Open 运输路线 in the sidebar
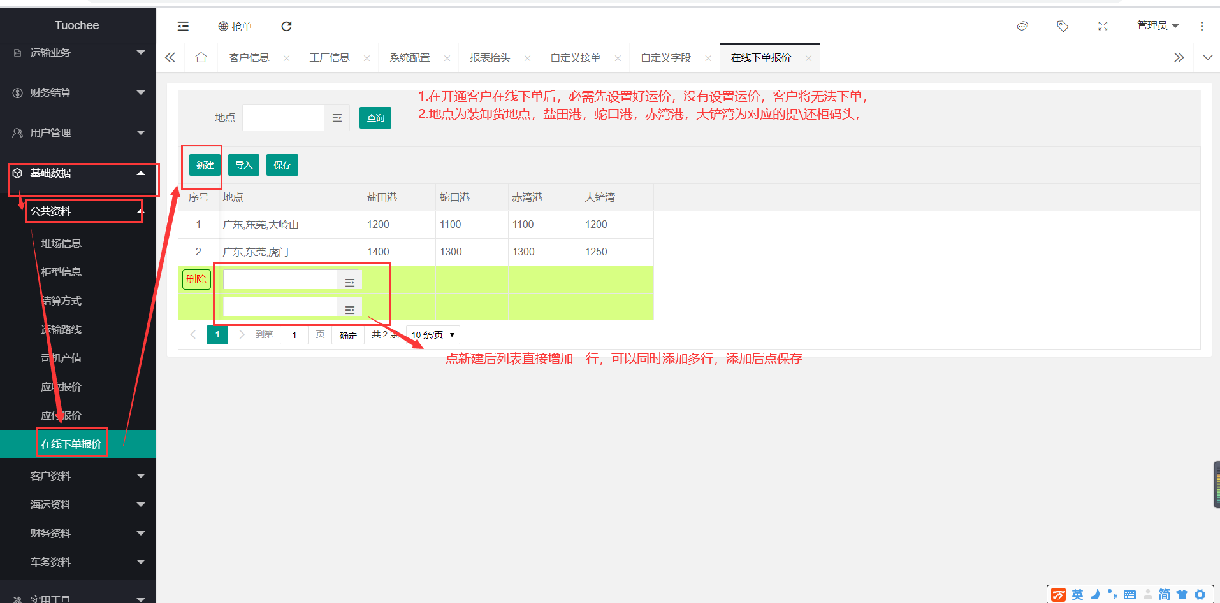This screenshot has width=1220, height=603. click(x=61, y=329)
